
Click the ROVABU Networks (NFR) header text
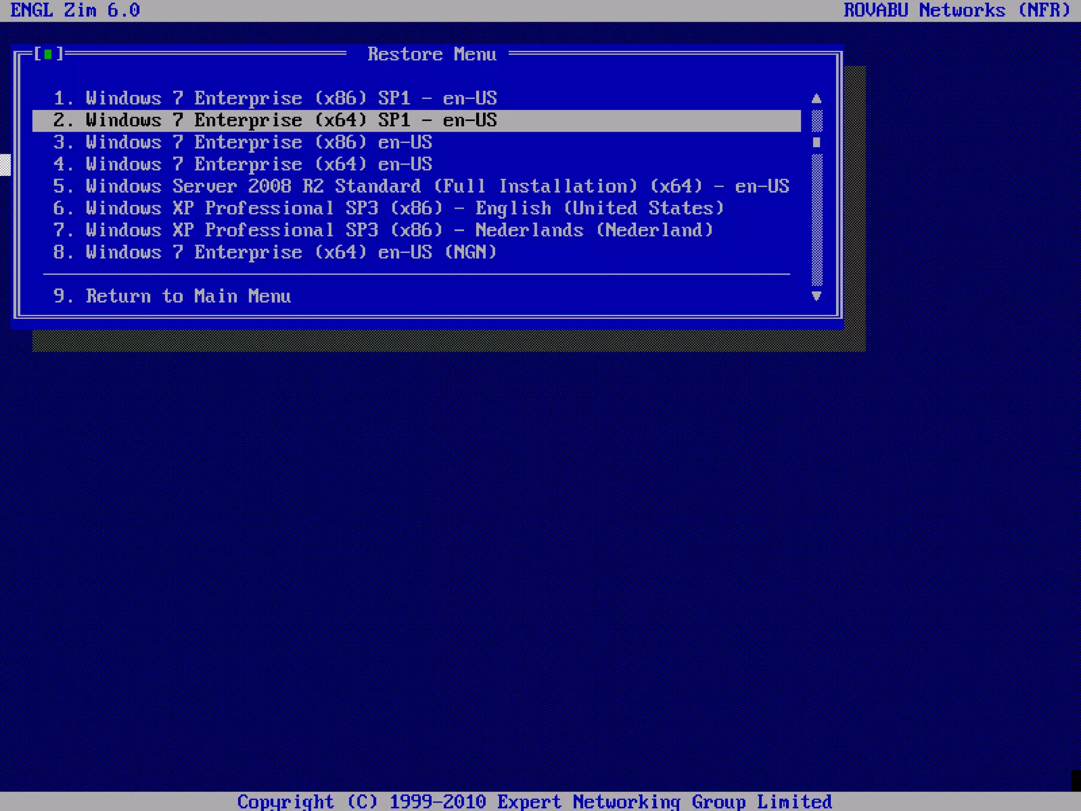click(x=956, y=11)
